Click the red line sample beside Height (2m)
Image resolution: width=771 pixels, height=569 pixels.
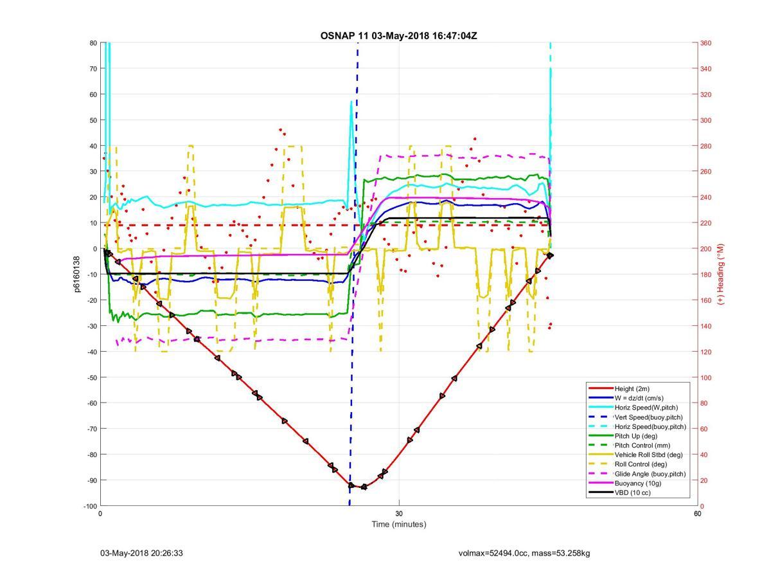click(599, 389)
